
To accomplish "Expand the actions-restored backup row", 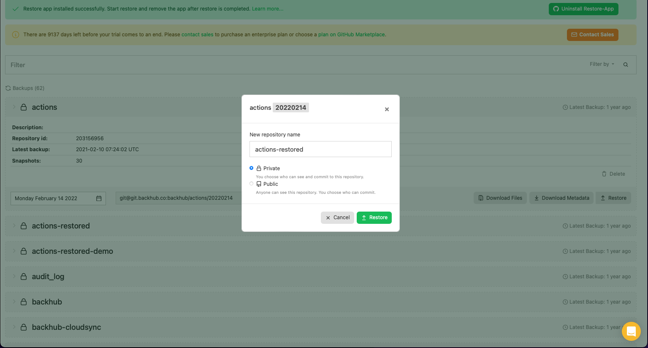I will click(13, 226).
